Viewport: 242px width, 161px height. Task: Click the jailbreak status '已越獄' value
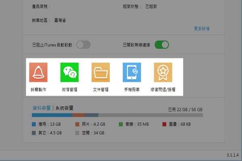coord(151,6)
